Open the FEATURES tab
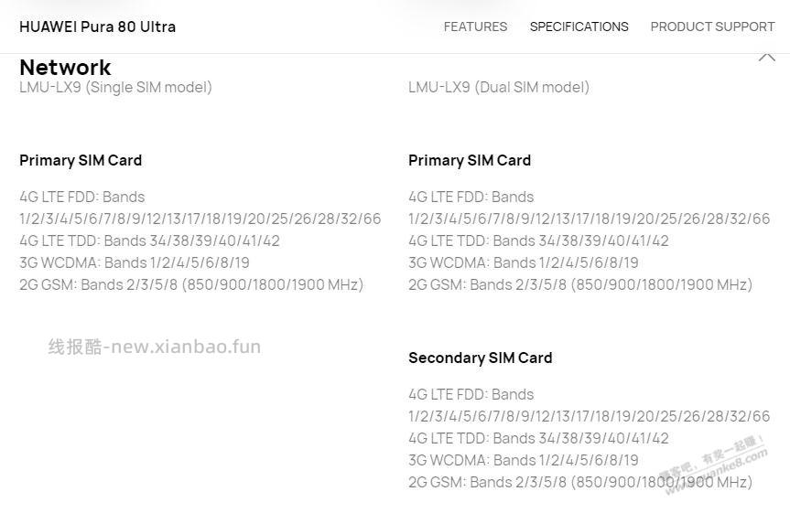The height and width of the screenshot is (513, 790). pos(475,27)
